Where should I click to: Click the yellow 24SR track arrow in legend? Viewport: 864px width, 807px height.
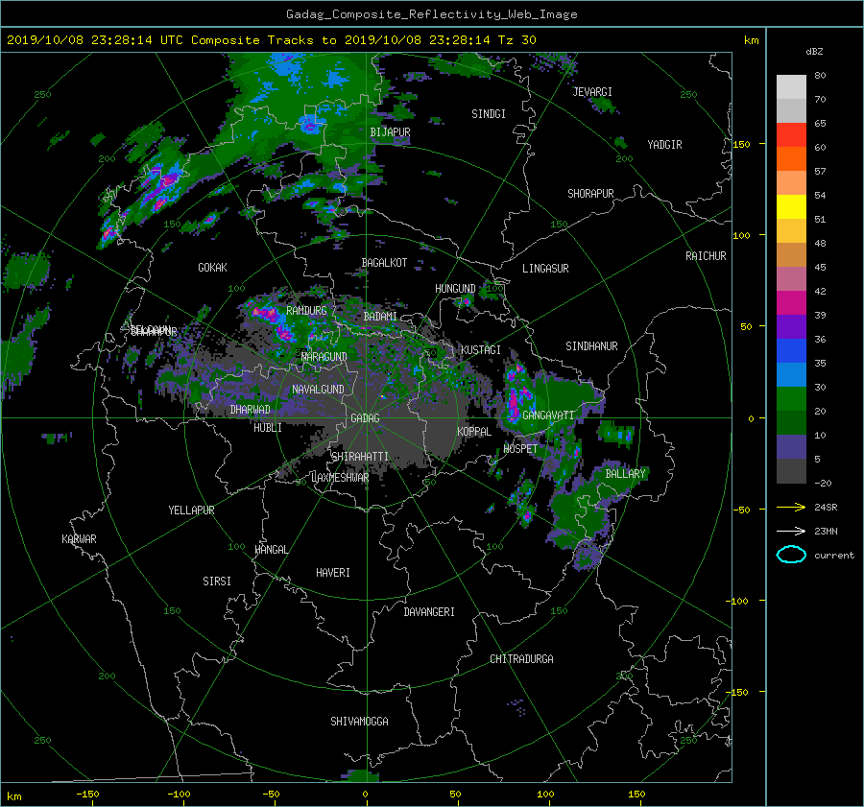point(791,508)
